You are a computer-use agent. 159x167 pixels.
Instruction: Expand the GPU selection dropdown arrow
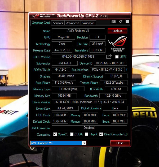[84, 143]
